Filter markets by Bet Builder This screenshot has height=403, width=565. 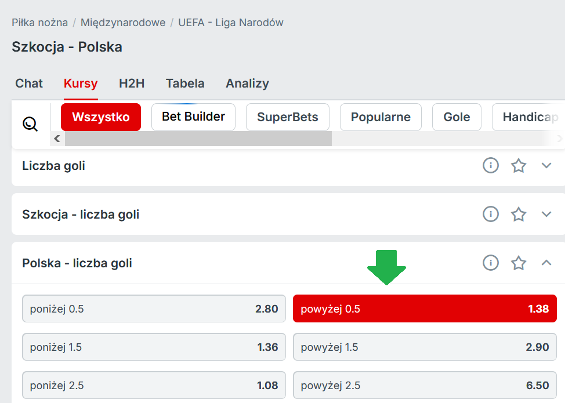tap(193, 117)
